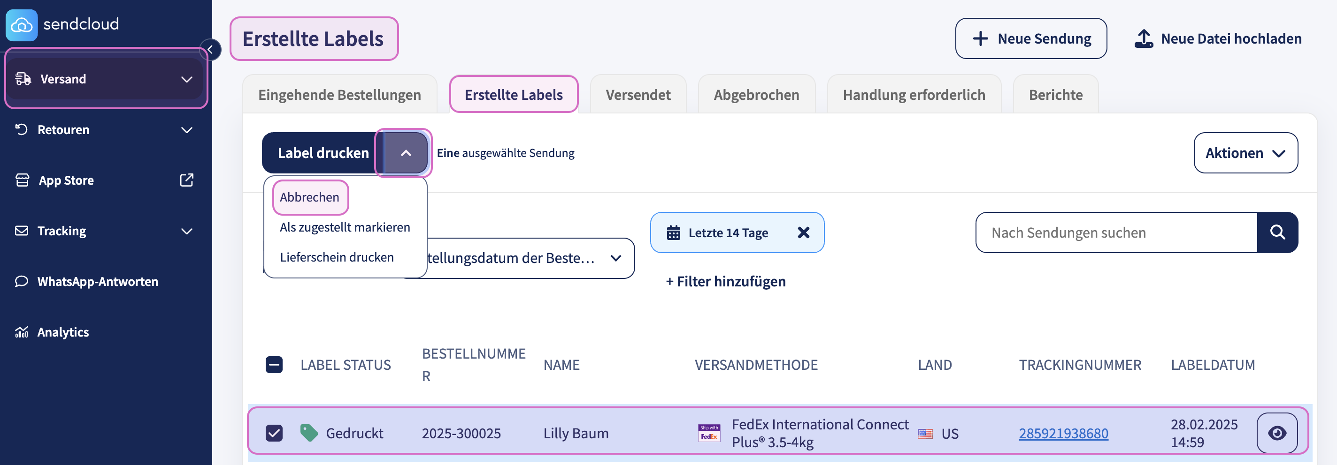This screenshot has height=465, width=1337.
Task: Select Abbrechen from the dropdown menu
Action: (309, 197)
